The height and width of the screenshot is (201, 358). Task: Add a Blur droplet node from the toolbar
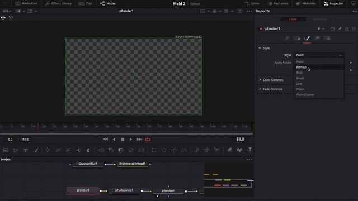coord(88,150)
